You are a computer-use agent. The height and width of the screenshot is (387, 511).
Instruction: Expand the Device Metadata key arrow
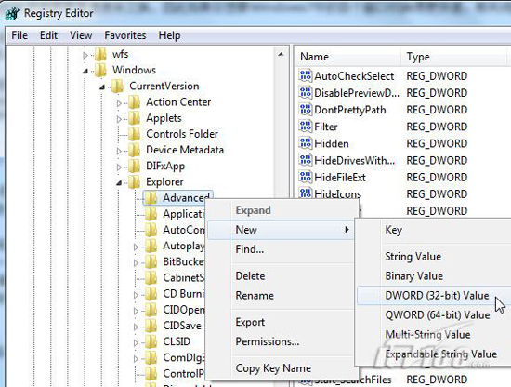click(119, 151)
